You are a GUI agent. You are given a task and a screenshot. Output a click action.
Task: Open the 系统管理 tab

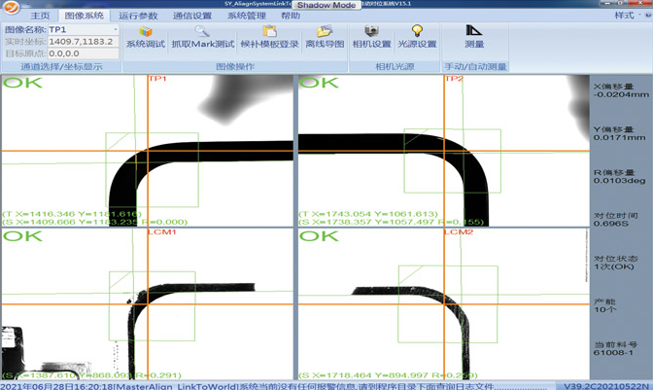click(x=246, y=17)
